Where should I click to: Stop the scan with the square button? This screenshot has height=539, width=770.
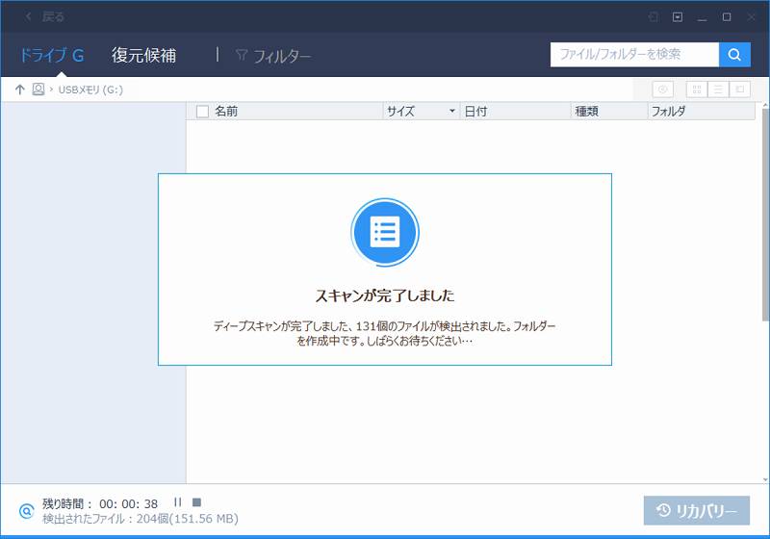[196, 501]
